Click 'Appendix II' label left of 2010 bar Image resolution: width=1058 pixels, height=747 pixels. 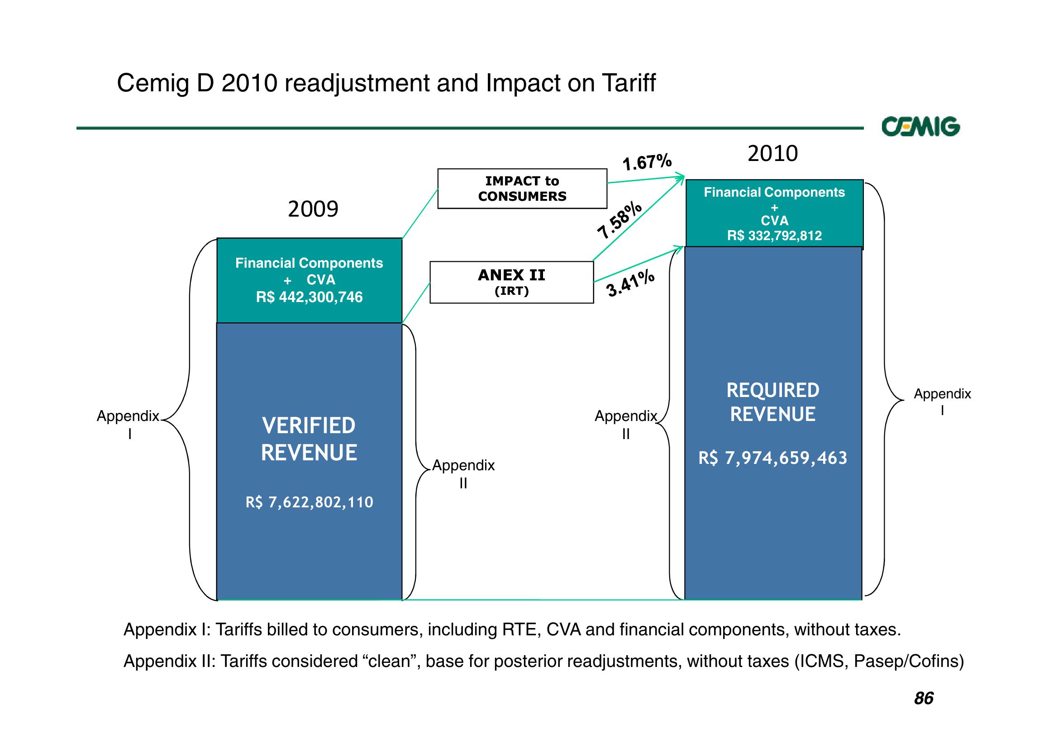[626, 425]
